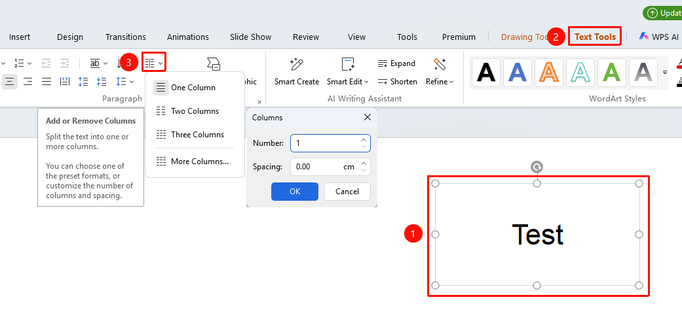Open the Drawing Tools tab
Viewport: 682px width, 325px height.
pos(524,37)
